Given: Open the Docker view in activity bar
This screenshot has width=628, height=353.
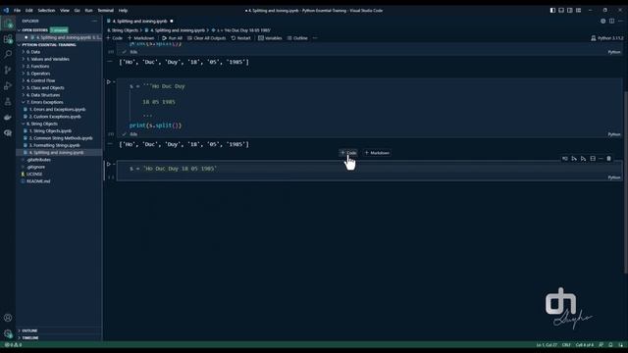Looking at the screenshot, I should coord(8,118).
